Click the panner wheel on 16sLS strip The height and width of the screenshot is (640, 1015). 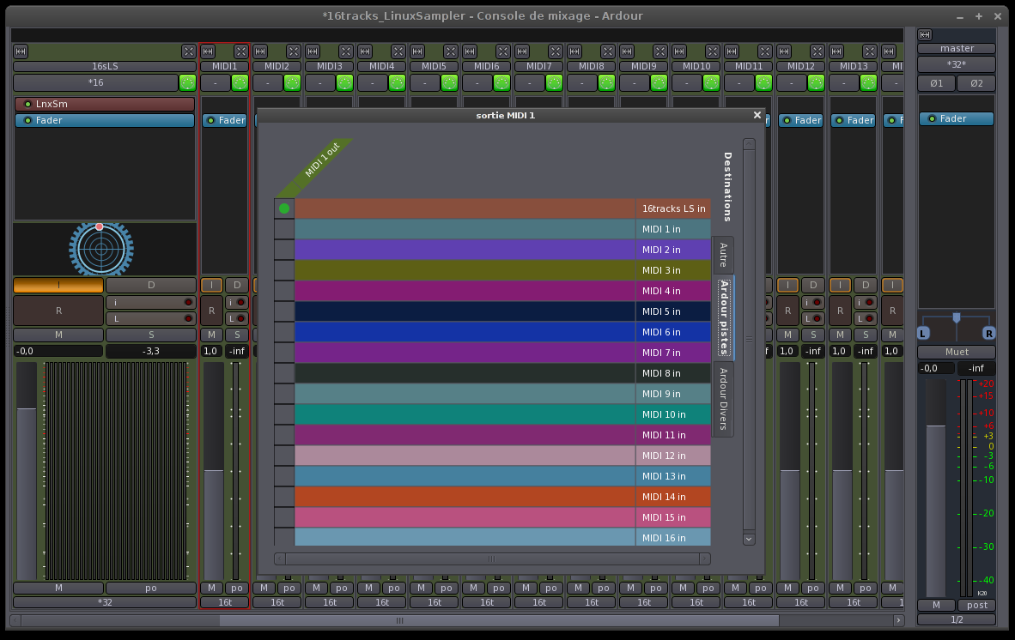coord(100,249)
